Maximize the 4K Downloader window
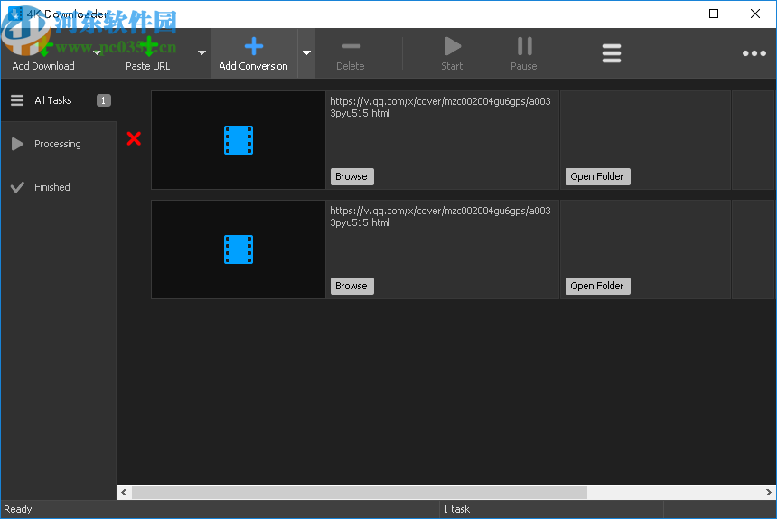The width and height of the screenshot is (777, 519). [714, 14]
